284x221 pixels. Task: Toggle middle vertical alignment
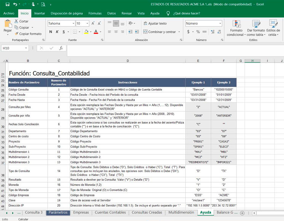click(116, 23)
